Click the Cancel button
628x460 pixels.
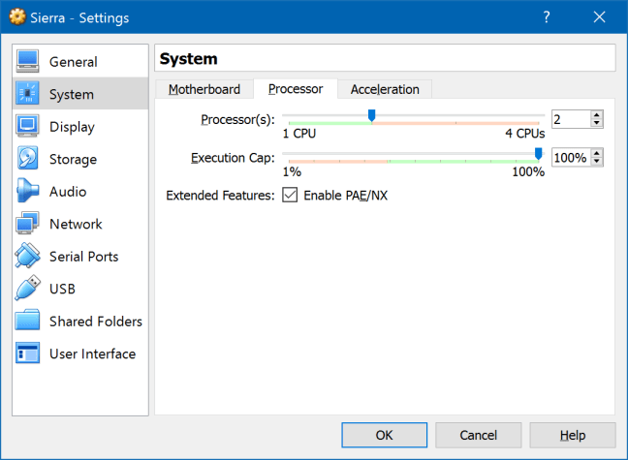tap(478, 435)
